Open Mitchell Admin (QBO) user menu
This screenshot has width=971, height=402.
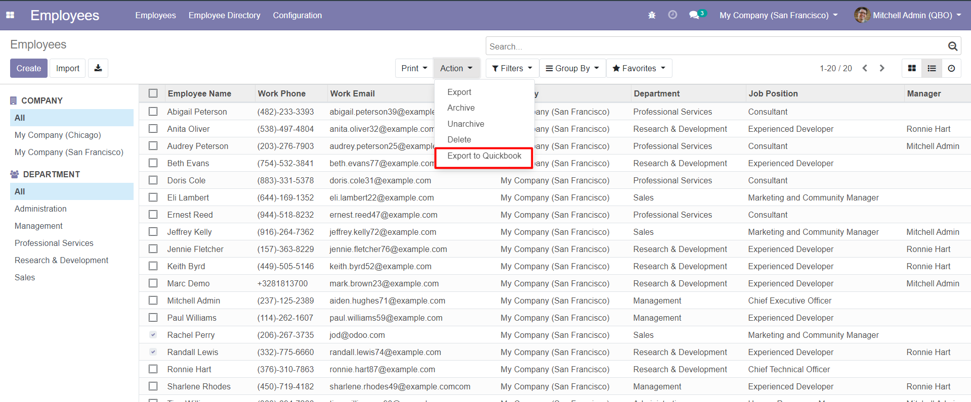pyautogui.click(x=908, y=15)
